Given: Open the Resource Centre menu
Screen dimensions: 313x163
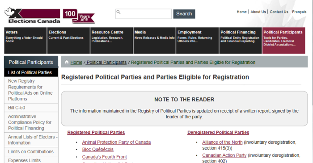Looking at the screenshot, I should [x=111, y=41].
